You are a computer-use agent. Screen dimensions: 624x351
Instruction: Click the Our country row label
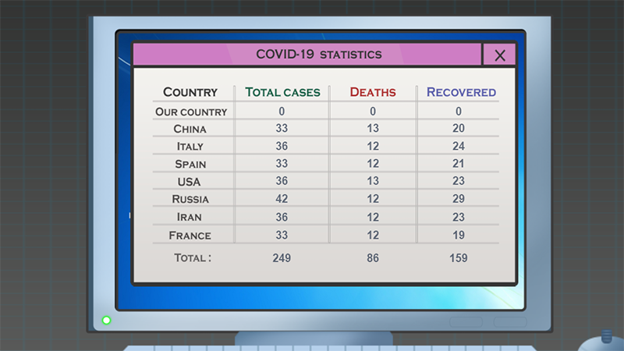(191, 112)
